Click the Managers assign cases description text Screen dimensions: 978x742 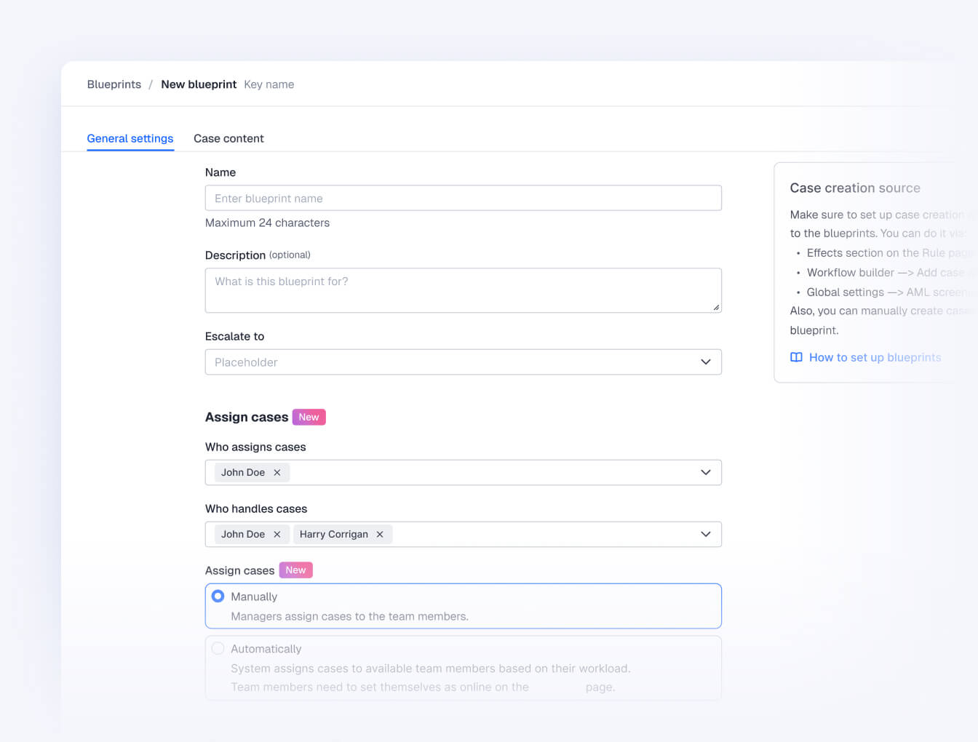tap(350, 616)
